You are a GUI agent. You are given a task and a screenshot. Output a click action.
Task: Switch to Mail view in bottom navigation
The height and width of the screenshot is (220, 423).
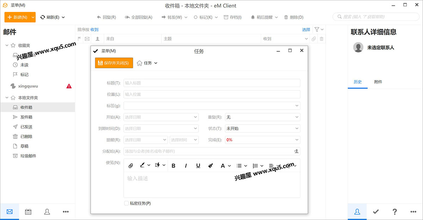[10, 212]
